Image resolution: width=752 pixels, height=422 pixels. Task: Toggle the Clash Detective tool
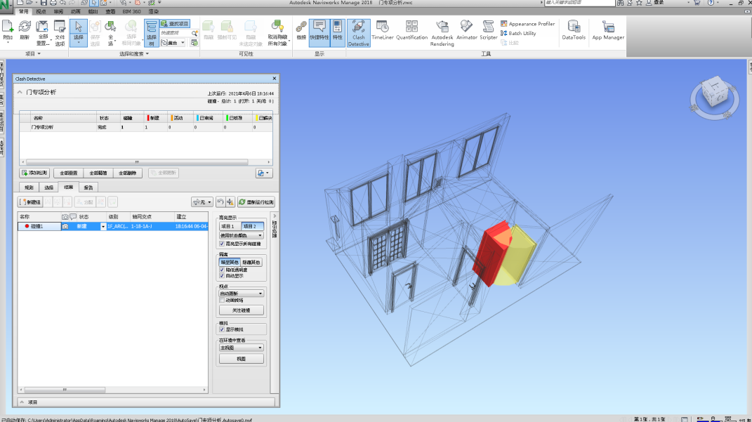click(x=359, y=32)
